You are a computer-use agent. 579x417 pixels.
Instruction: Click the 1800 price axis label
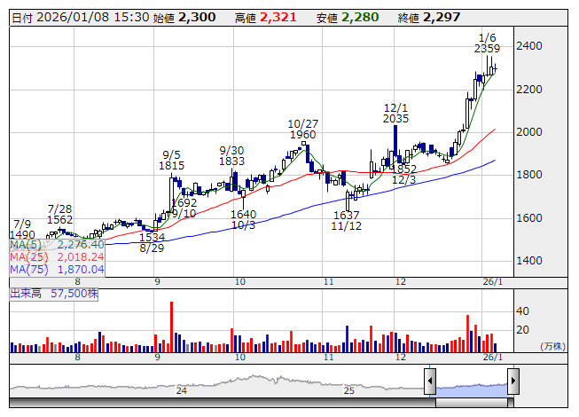(x=529, y=175)
